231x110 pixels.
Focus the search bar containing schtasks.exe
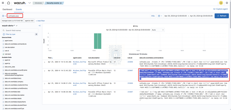point(79,16)
